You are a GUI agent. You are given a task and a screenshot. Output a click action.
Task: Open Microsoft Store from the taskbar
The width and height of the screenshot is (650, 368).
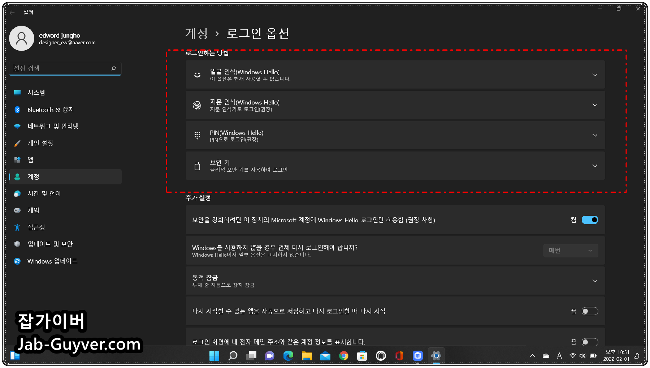pos(361,356)
